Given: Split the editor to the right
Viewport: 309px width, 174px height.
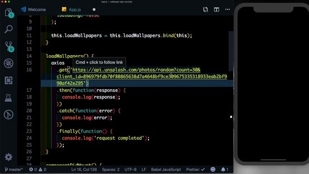Looking at the screenshot, I should click(216, 10).
